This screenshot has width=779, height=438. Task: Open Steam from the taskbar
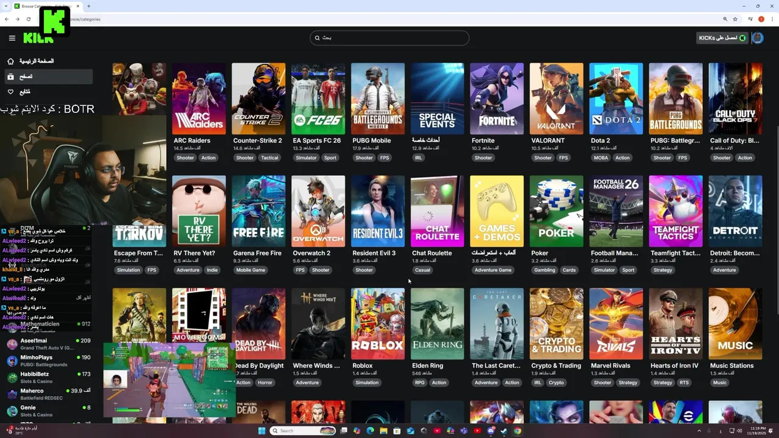pyautogui.click(x=504, y=431)
